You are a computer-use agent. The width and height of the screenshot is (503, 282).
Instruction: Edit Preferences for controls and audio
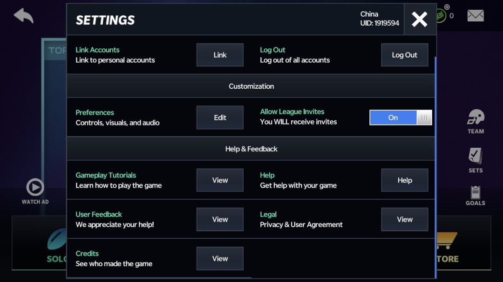(220, 118)
